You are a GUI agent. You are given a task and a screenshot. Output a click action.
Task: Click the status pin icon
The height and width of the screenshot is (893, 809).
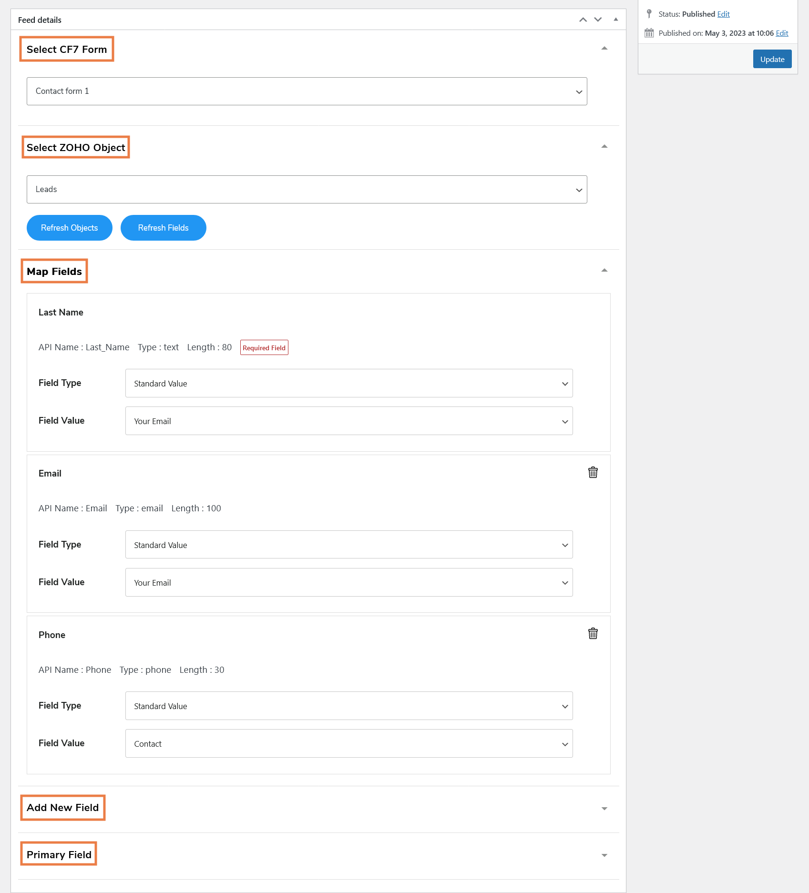pyautogui.click(x=649, y=14)
